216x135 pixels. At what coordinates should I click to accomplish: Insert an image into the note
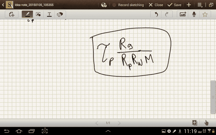coord(183,14)
